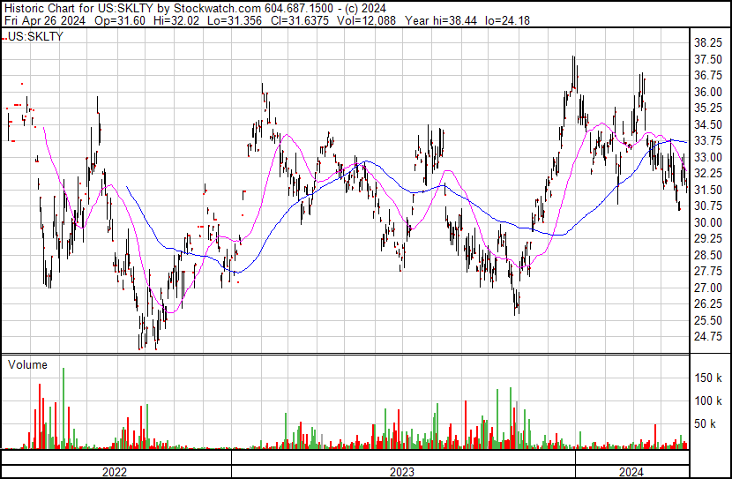The height and width of the screenshot is (479, 732).
Task: Click the 33.00 price axis label
Action: [708, 157]
